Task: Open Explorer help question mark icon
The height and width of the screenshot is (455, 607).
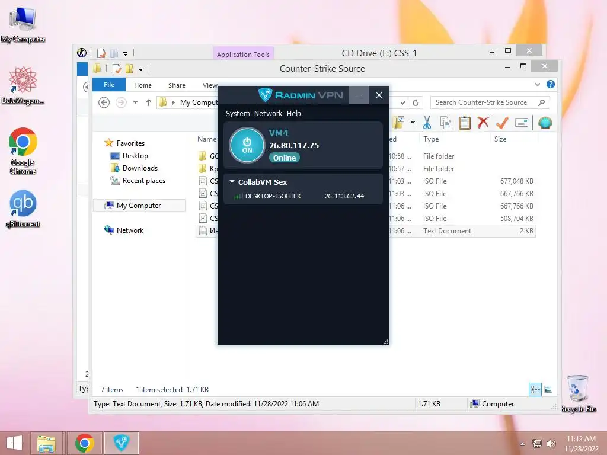Action: pos(551,84)
